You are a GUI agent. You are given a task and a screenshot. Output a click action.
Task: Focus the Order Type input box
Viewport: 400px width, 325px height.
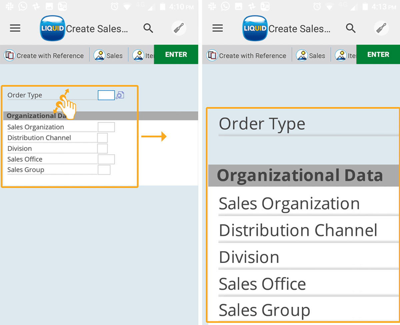pos(106,95)
